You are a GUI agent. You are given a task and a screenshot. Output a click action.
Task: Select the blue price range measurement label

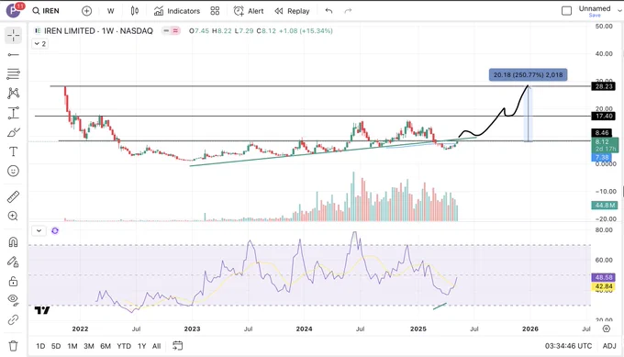[528, 75]
